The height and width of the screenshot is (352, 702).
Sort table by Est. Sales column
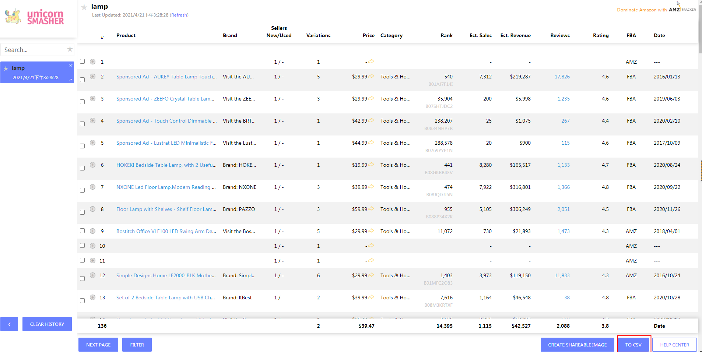481,35
